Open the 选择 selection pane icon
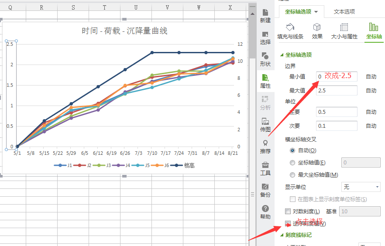The height and width of the screenshot is (246, 385). (265, 38)
